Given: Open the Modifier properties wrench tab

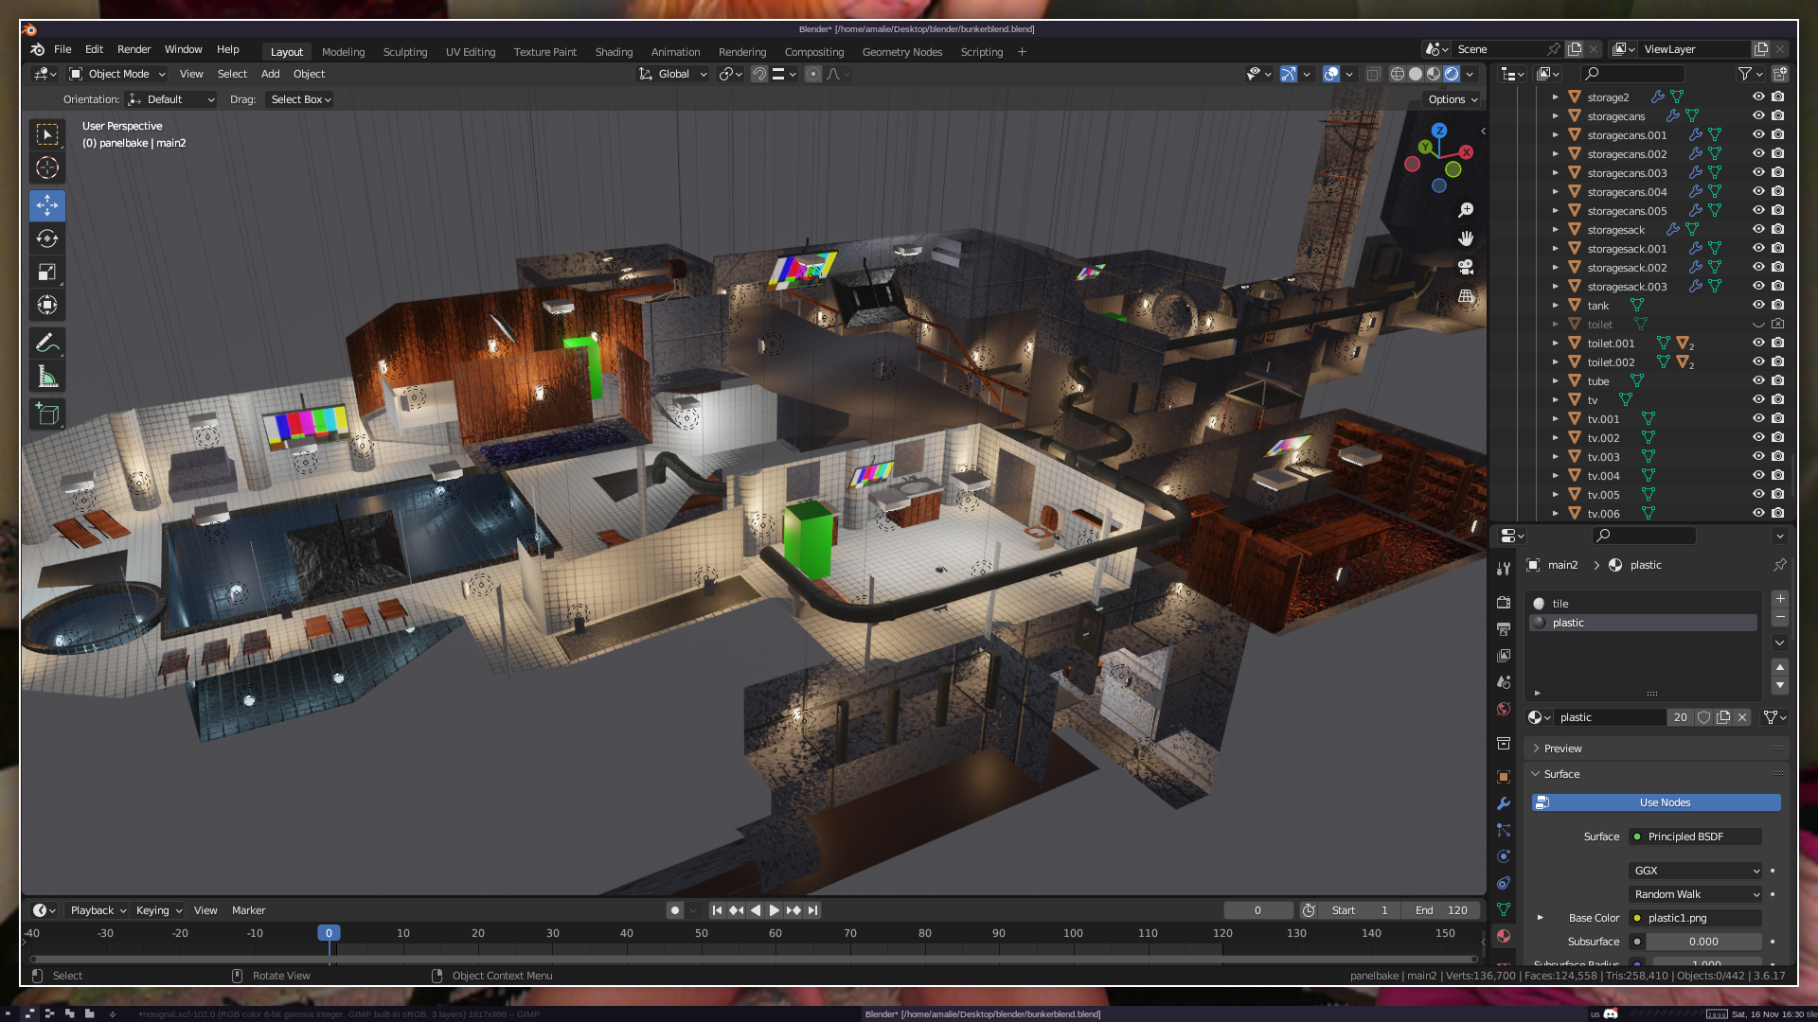Looking at the screenshot, I should pyautogui.click(x=1503, y=803).
